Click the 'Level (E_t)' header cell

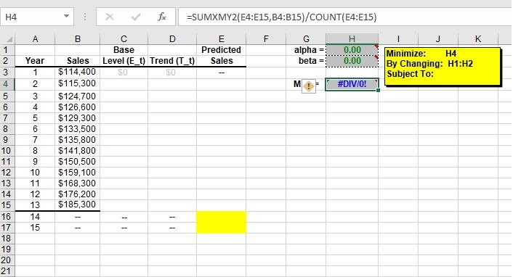point(124,61)
